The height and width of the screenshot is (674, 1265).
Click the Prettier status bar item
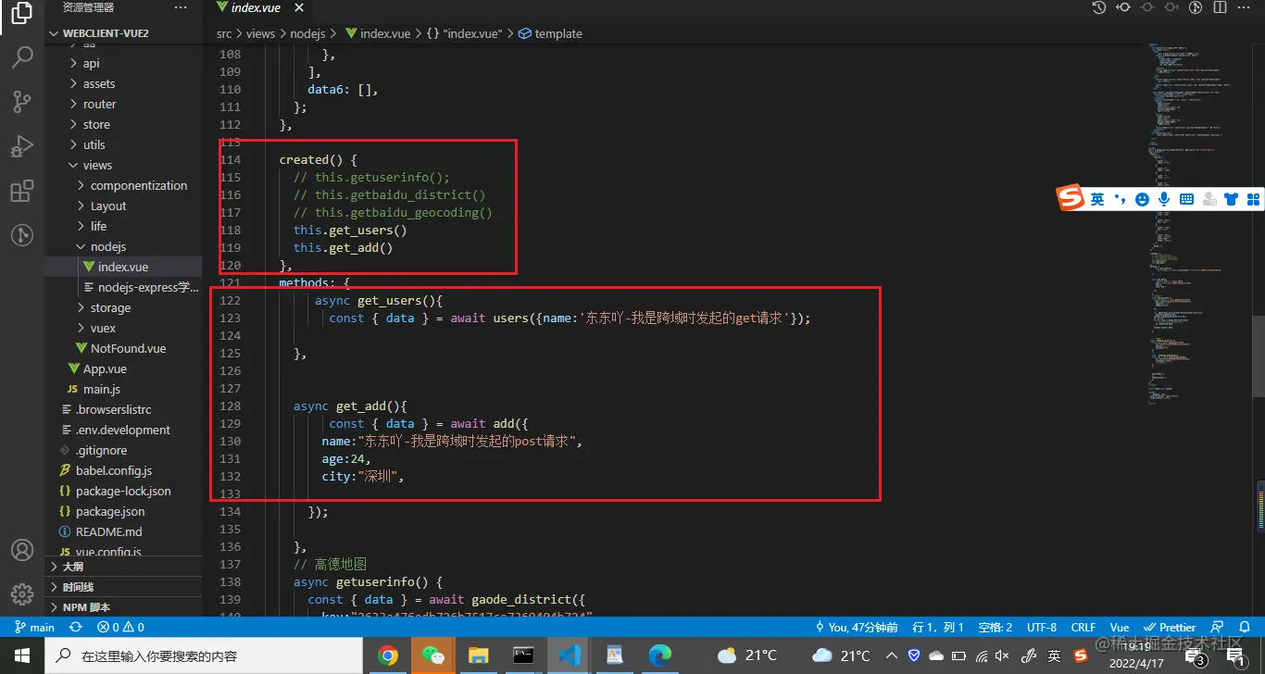pyautogui.click(x=1171, y=627)
